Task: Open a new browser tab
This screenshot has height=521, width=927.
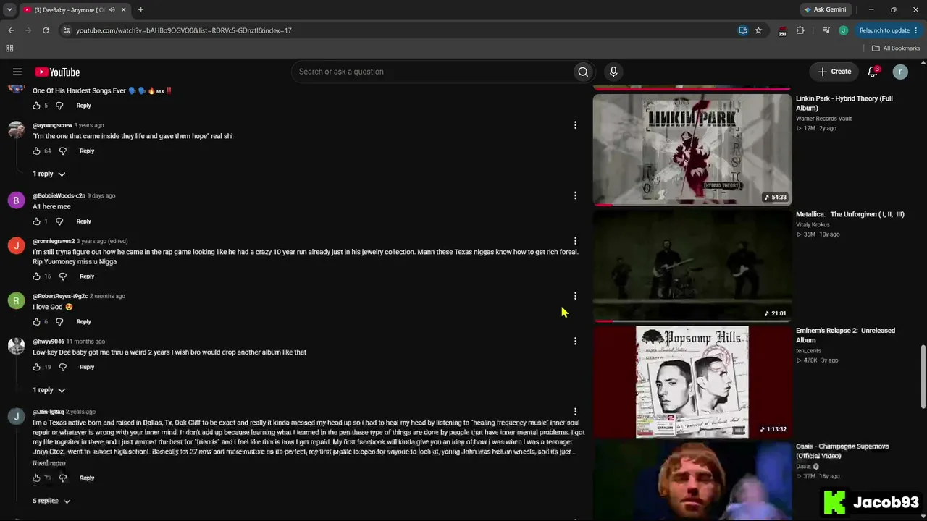Action: coord(140,10)
